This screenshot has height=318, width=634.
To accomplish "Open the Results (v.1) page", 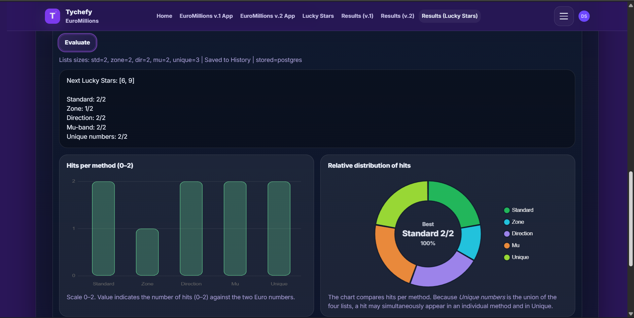I will pos(357,16).
